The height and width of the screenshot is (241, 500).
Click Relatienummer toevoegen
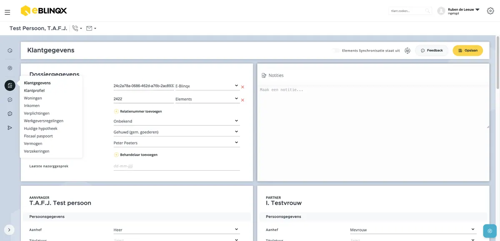[138, 112]
